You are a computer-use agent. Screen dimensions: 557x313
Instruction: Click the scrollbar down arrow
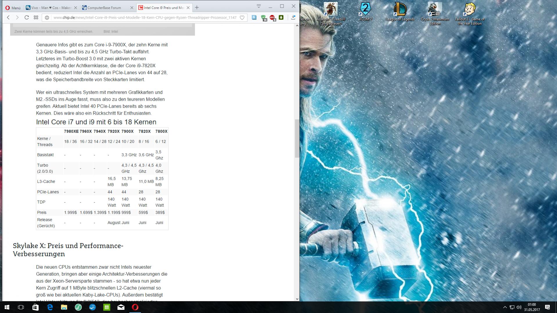[x=297, y=299]
